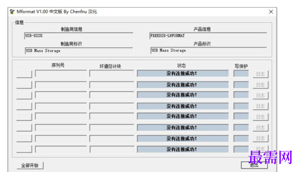Click the 写保护 indicator box in second row

pyautogui.click(x=241, y=85)
